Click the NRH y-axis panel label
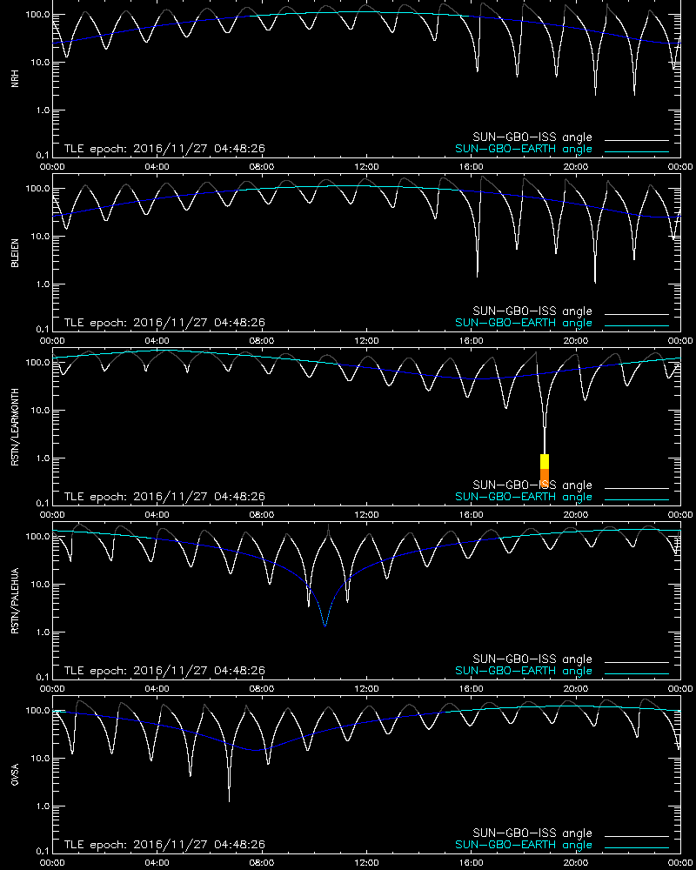696x870 pixels. [x=15, y=79]
